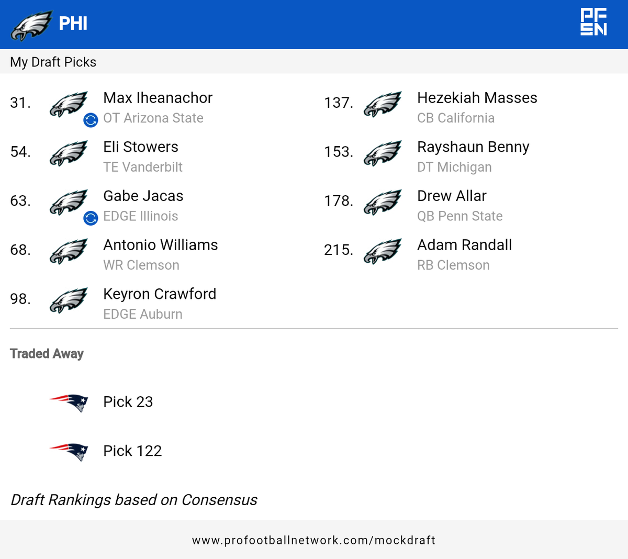Image resolution: width=628 pixels, height=559 pixels.
Task: Click the trade icon beside Gabe Jacas
Action: [x=91, y=218]
